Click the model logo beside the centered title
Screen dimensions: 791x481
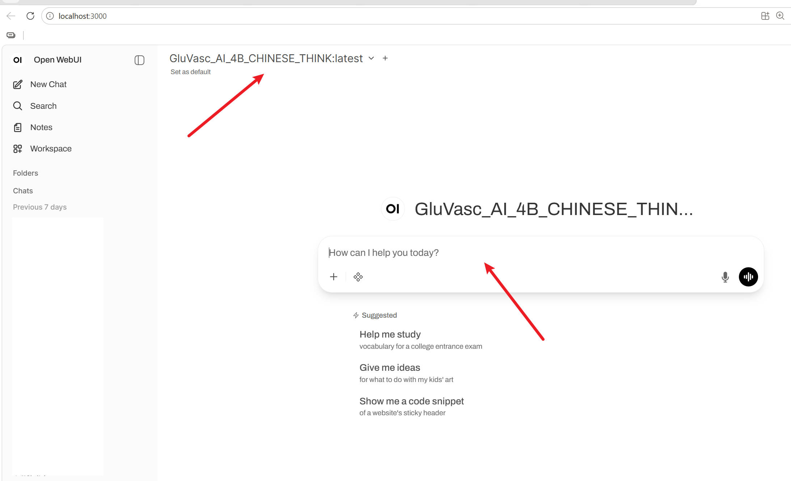coord(393,209)
